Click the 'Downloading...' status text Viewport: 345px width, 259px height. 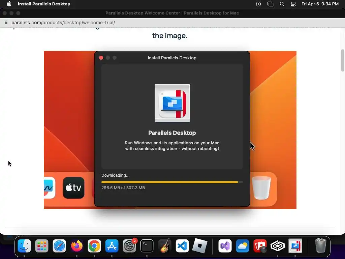click(115, 175)
